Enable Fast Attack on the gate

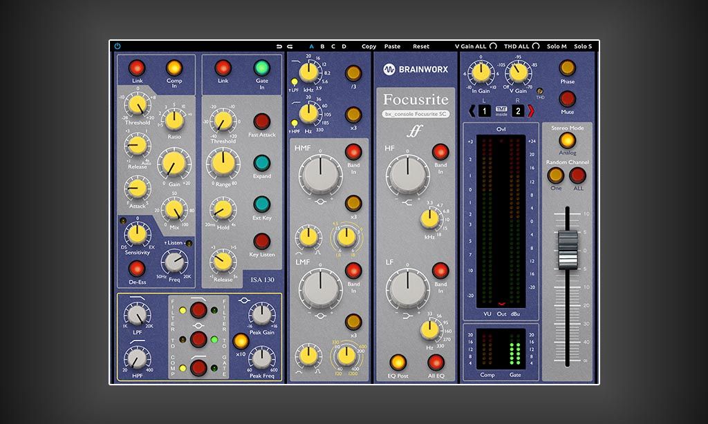(x=261, y=122)
